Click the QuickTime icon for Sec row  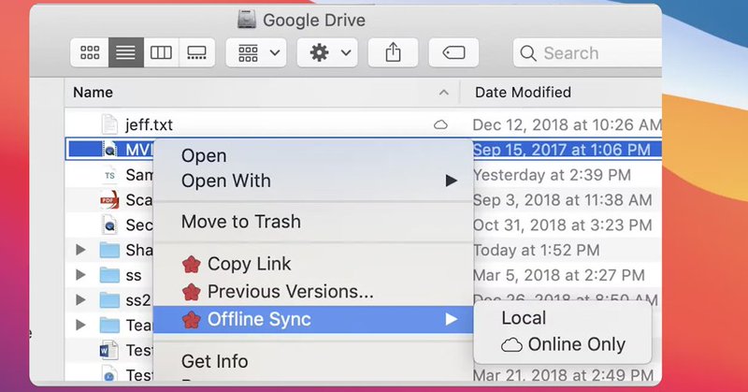point(109,225)
